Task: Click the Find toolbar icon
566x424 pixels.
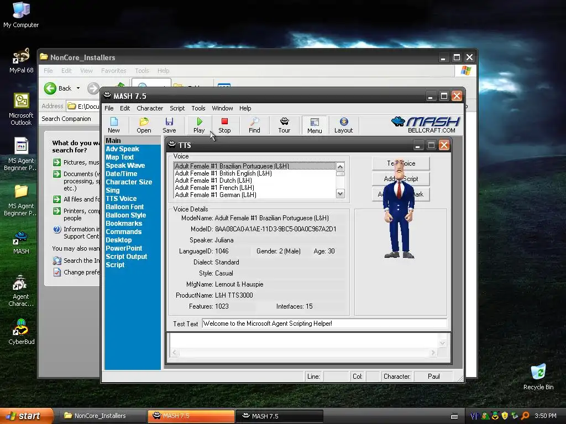Action: (x=254, y=125)
